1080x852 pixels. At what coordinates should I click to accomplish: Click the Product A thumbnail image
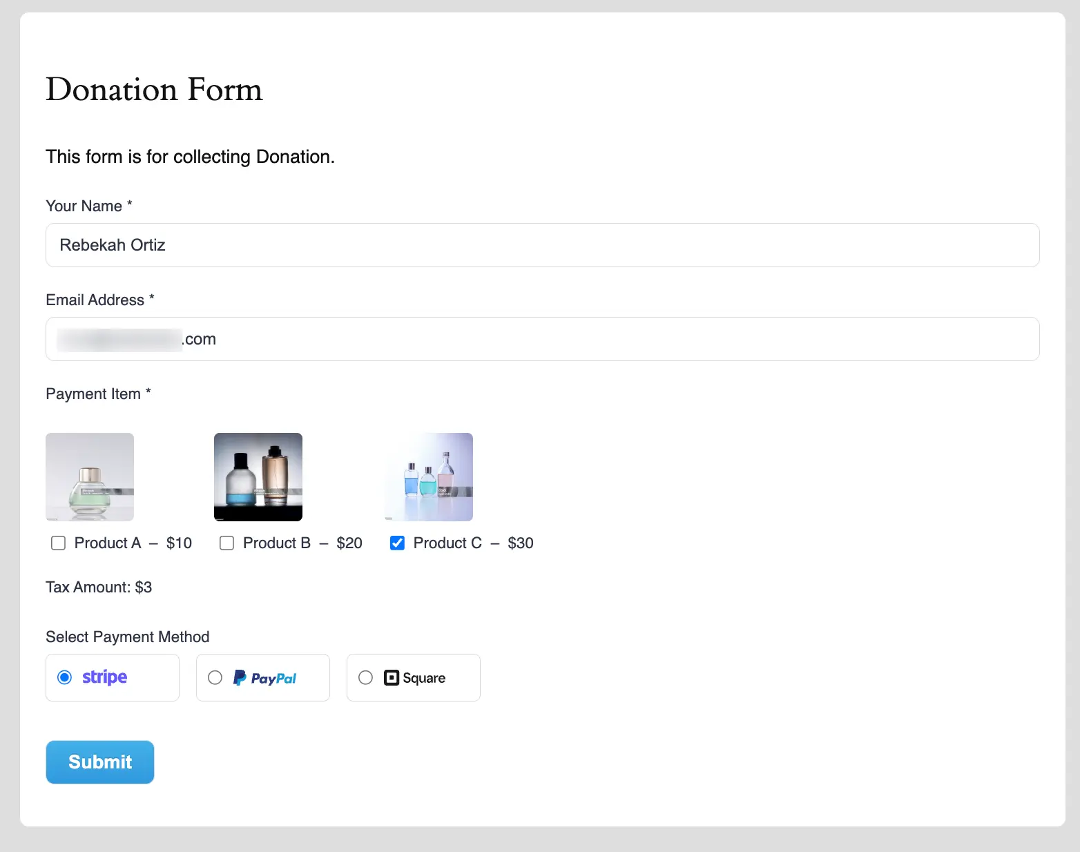click(89, 476)
